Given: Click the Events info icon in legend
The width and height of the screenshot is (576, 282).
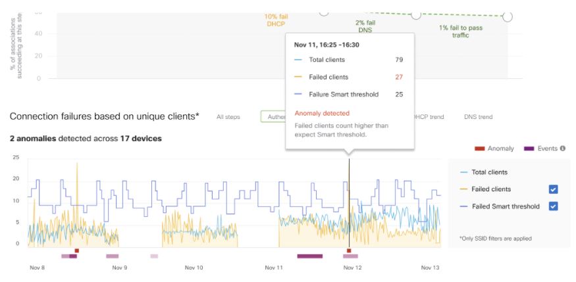Looking at the screenshot, I should [563, 149].
